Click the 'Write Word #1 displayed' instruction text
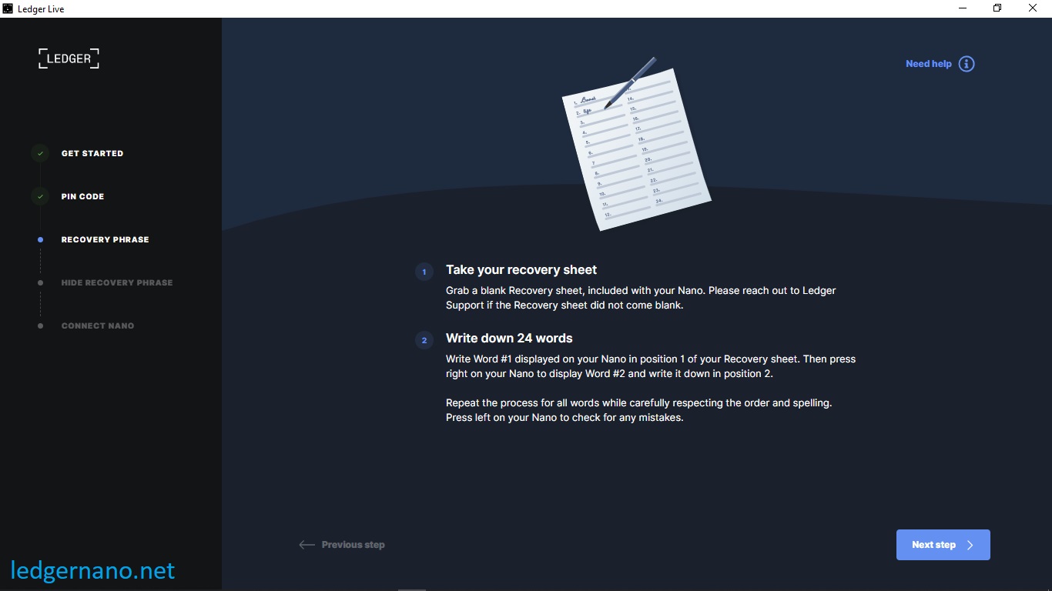 coord(651,366)
